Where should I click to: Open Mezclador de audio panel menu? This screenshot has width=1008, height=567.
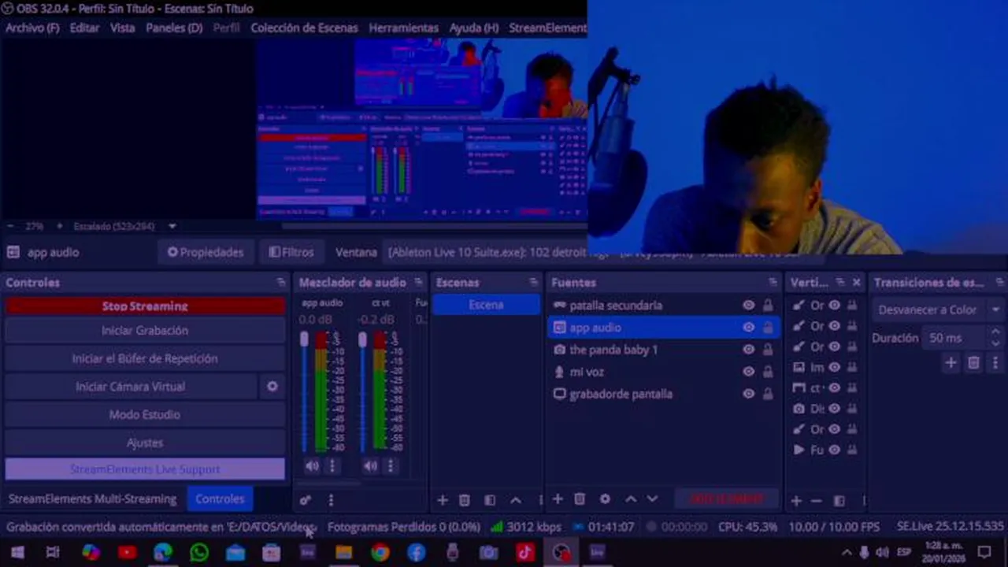pyautogui.click(x=418, y=282)
